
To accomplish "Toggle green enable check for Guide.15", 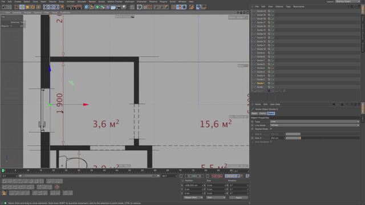I will pyautogui.click(x=273, y=30).
